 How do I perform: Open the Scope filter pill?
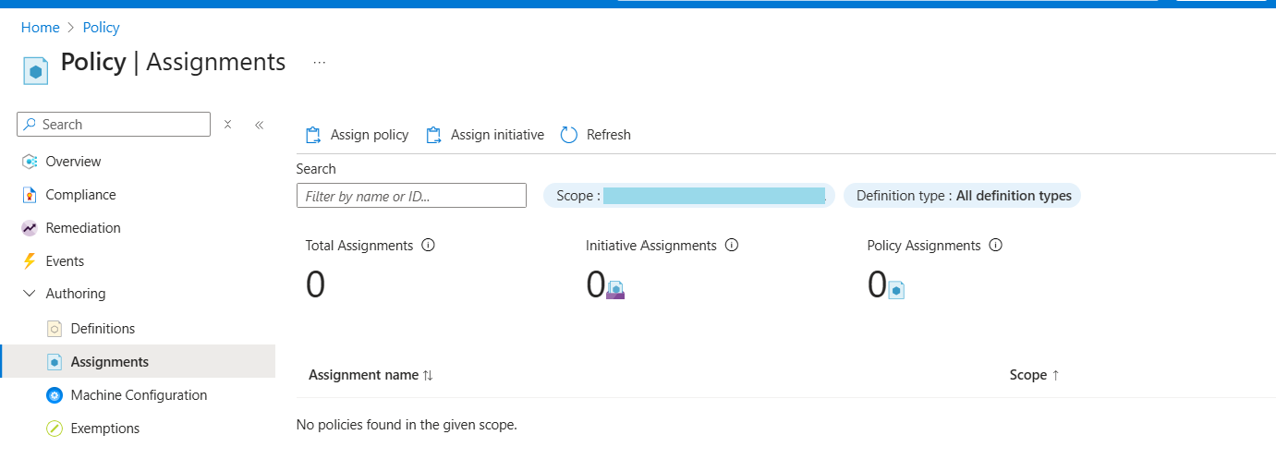click(689, 196)
